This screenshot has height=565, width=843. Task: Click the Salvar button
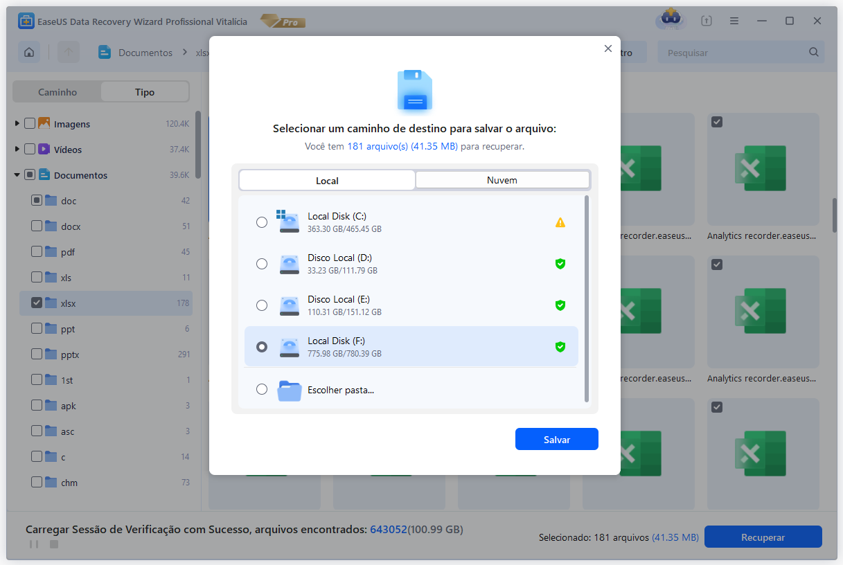point(557,440)
